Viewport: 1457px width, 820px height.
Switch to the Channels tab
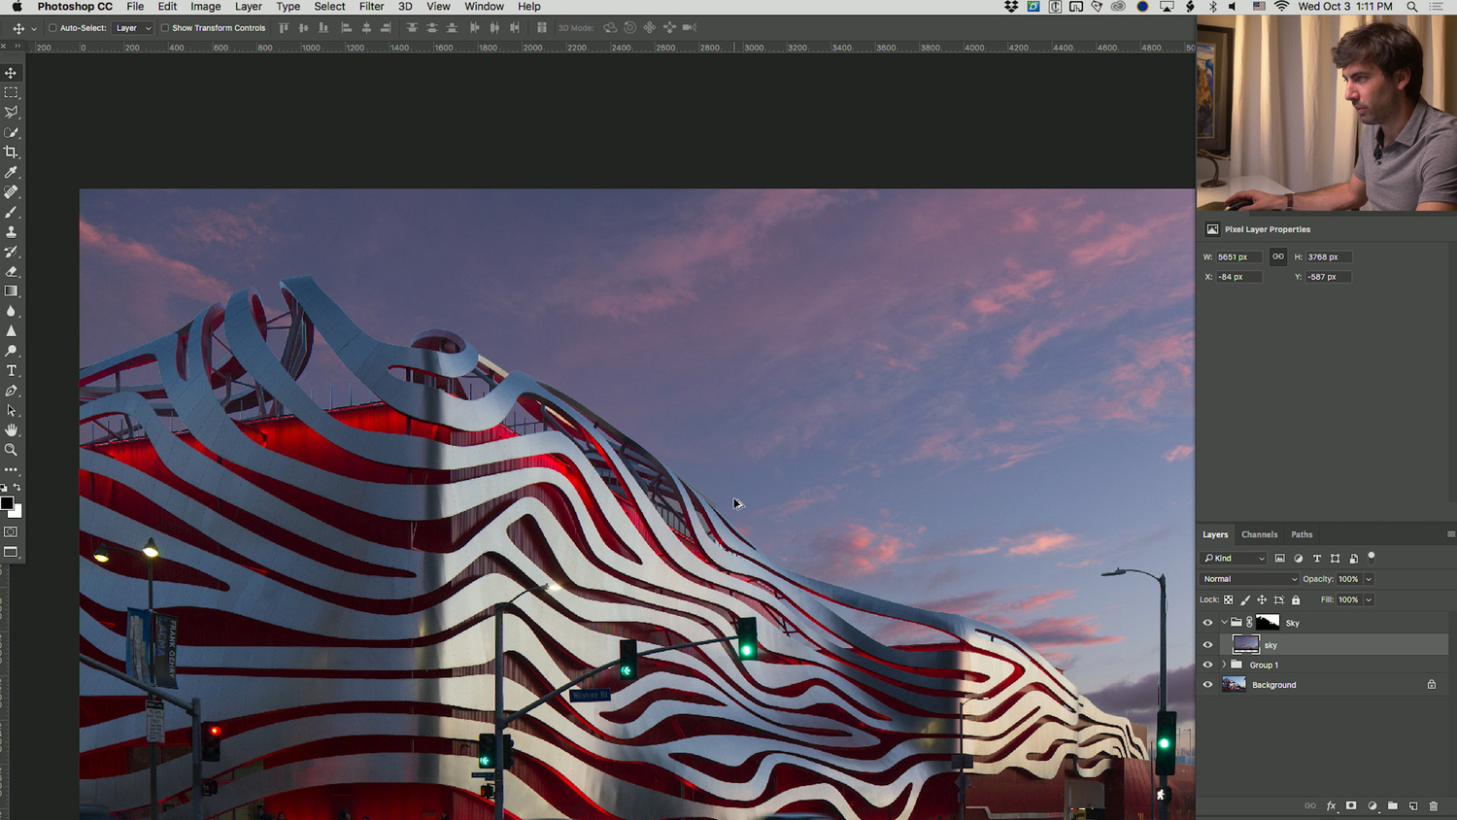(1259, 534)
